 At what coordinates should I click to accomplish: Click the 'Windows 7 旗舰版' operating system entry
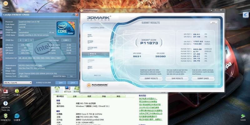coord(92,106)
